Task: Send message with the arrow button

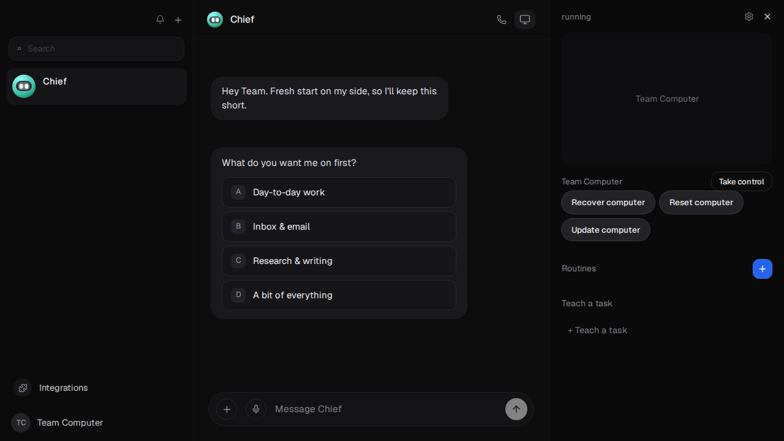Action: 516,409
